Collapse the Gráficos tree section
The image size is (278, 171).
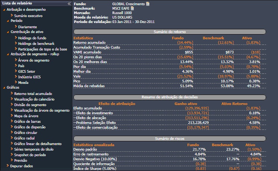(x=4, y=88)
